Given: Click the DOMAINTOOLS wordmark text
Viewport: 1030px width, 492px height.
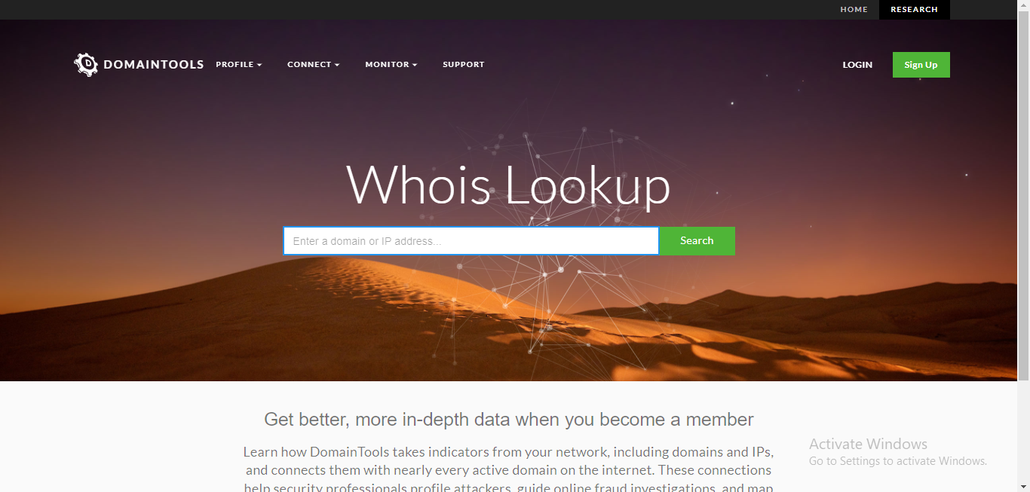Looking at the screenshot, I should [154, 65].
